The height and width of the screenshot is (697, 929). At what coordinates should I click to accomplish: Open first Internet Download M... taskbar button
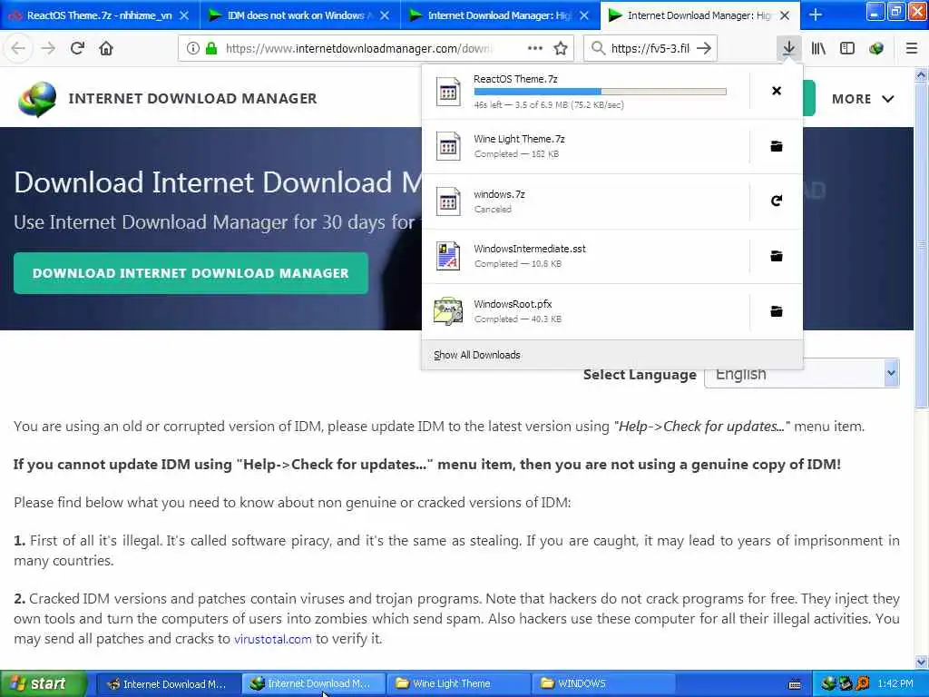click(x=167, y=684)
